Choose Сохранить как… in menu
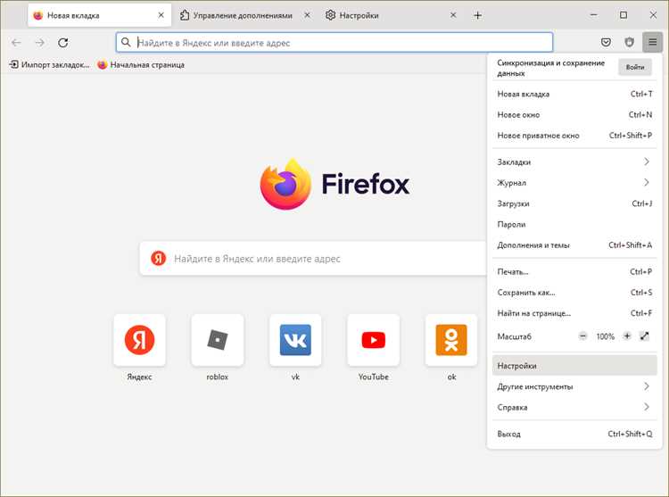 point(574,293)
